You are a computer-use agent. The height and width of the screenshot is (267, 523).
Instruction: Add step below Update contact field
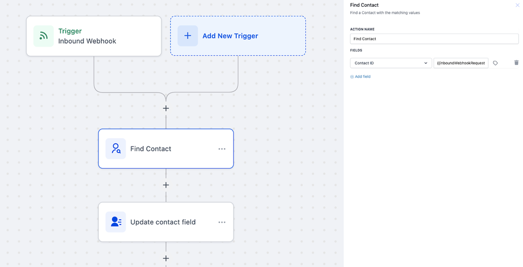(166, 258)
